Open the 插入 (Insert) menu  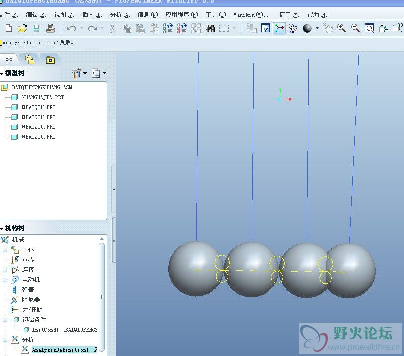point(92,15)
